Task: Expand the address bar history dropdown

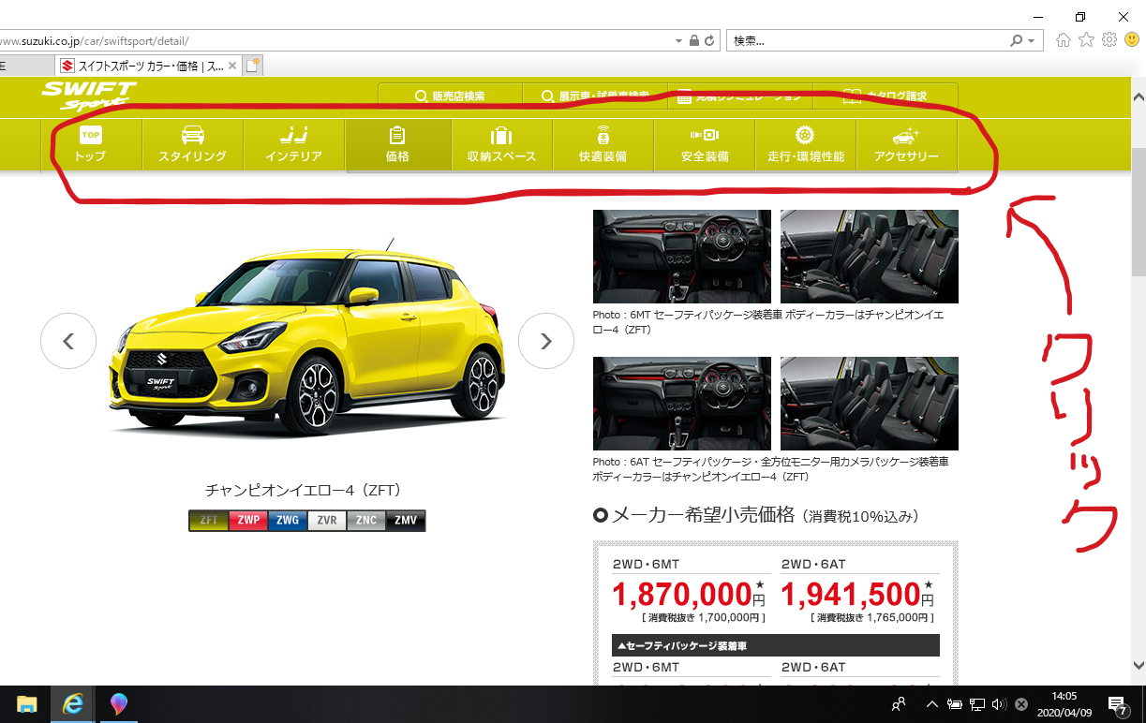Action: click(x=678, y=41)
